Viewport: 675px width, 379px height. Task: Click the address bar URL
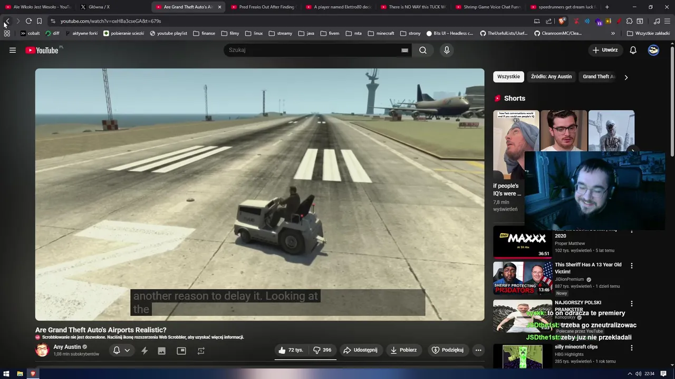coord(111,21)
